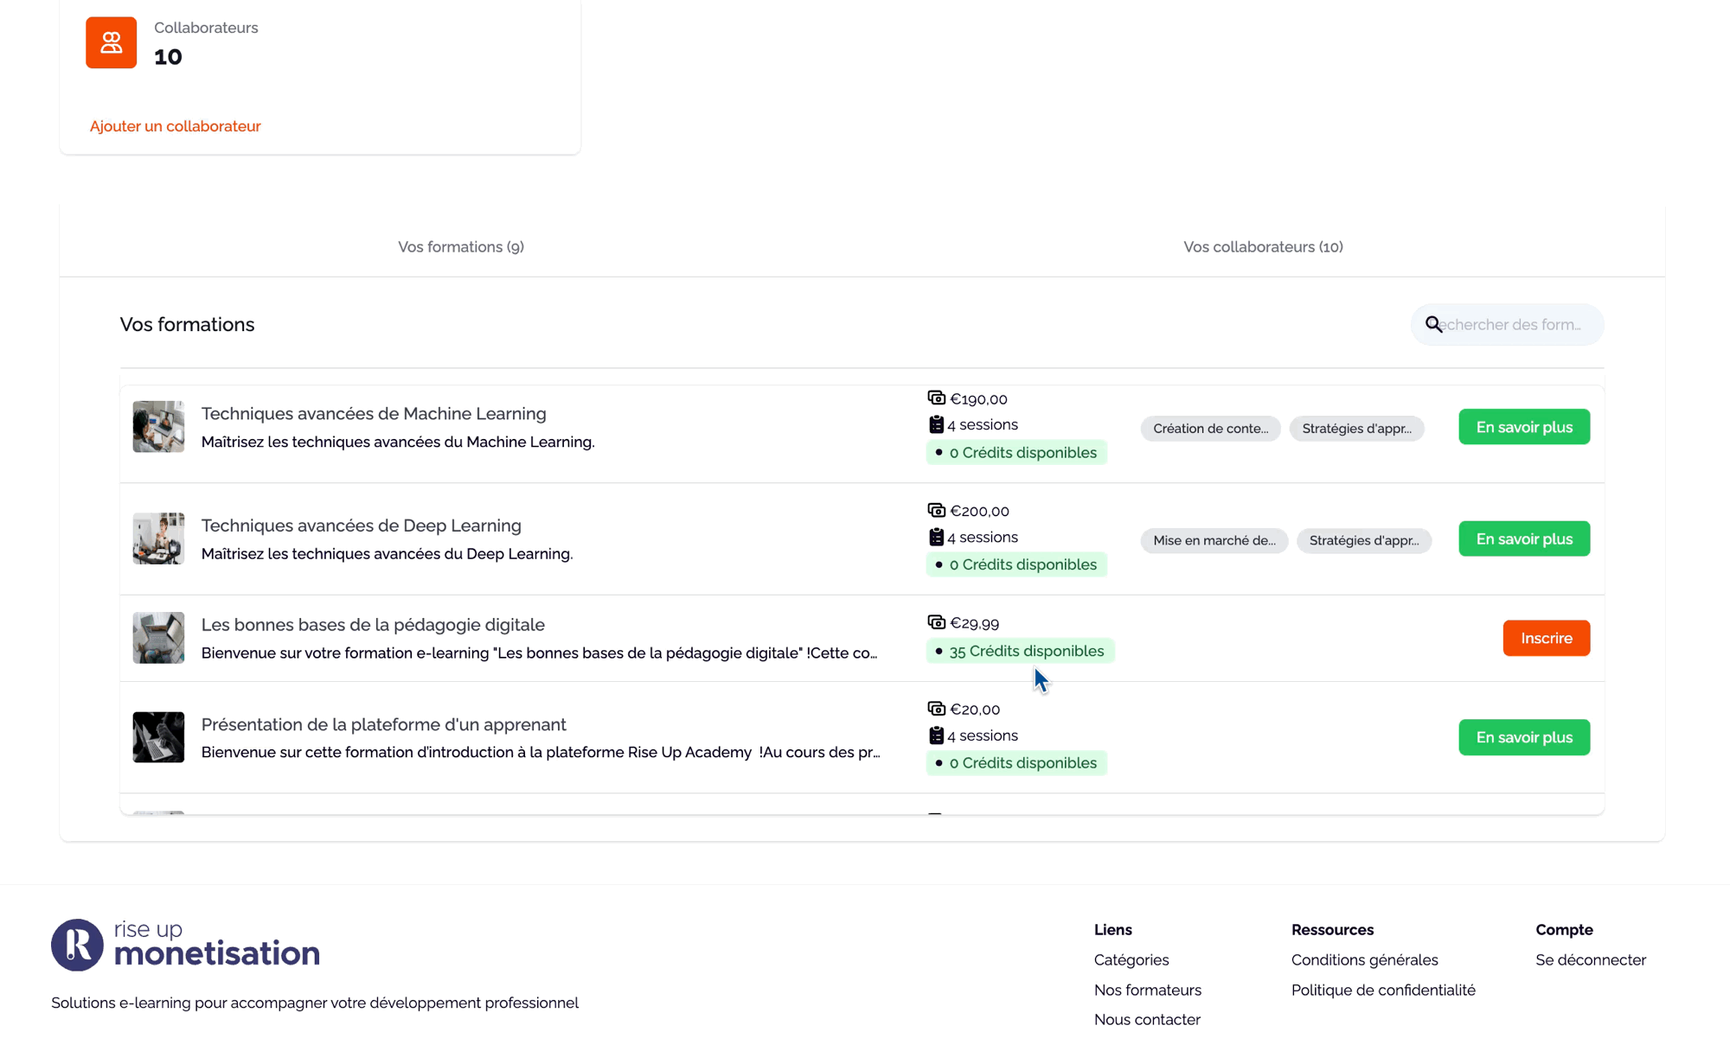Click the orange Collaborateurs icon
Screen dimensions: 1730x1051
click(x=111, y=42)
